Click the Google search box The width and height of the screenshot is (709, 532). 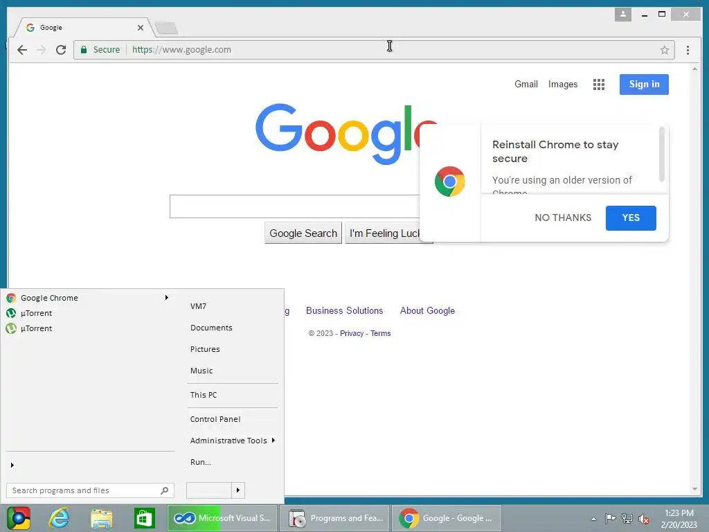(294, 206)
